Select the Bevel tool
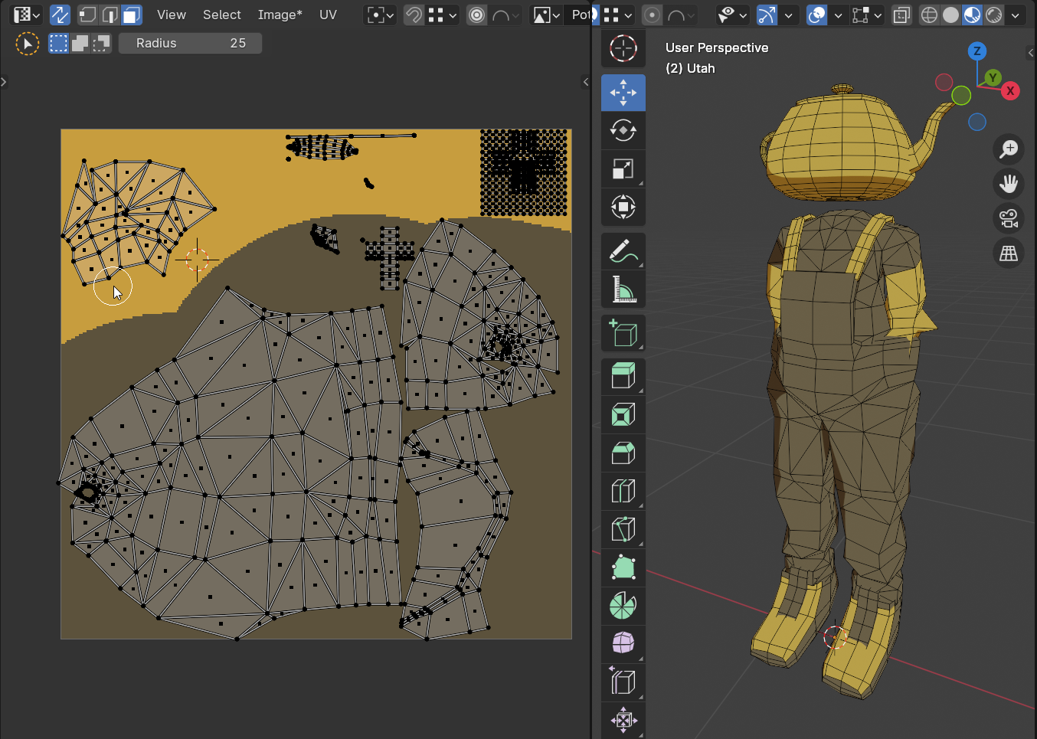 click(x=623, y=453)
